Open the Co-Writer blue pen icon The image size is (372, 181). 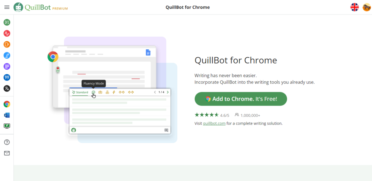[7, 55]
